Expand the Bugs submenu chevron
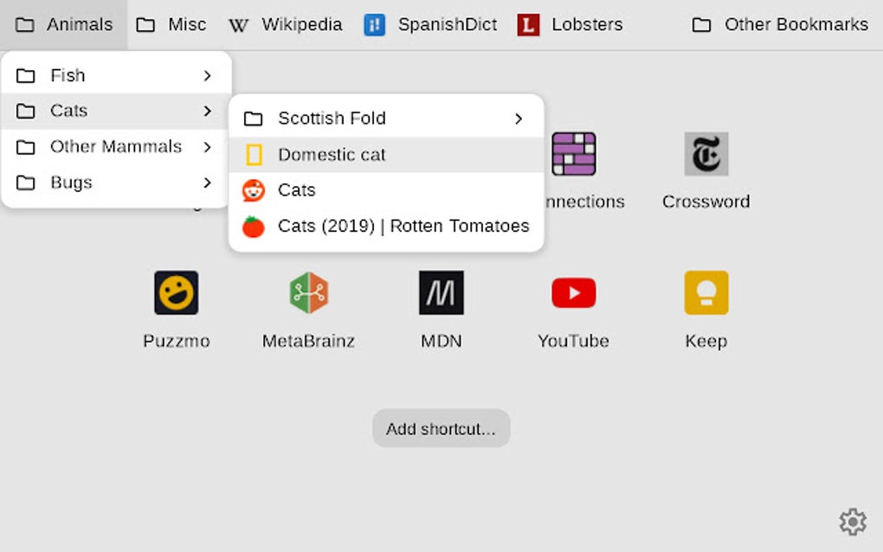883x552 pixels. point(208,183)
